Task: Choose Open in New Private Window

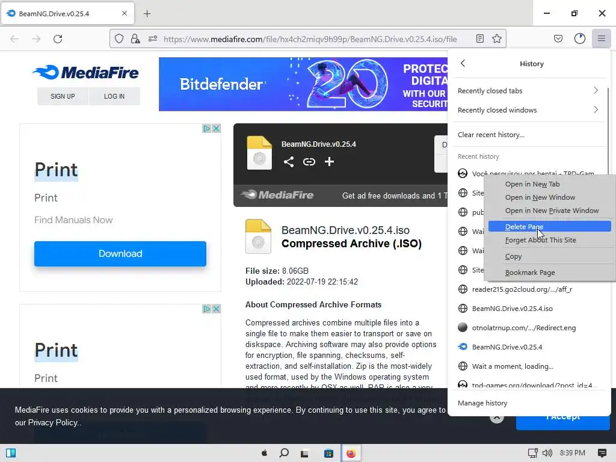Action: [549, 211]
